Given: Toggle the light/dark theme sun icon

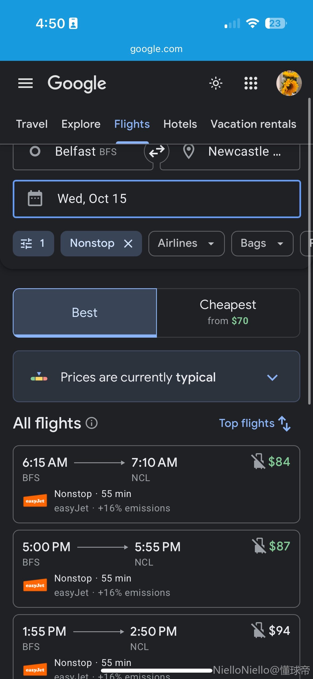Looking at the screenshot, I should point(216,83).
